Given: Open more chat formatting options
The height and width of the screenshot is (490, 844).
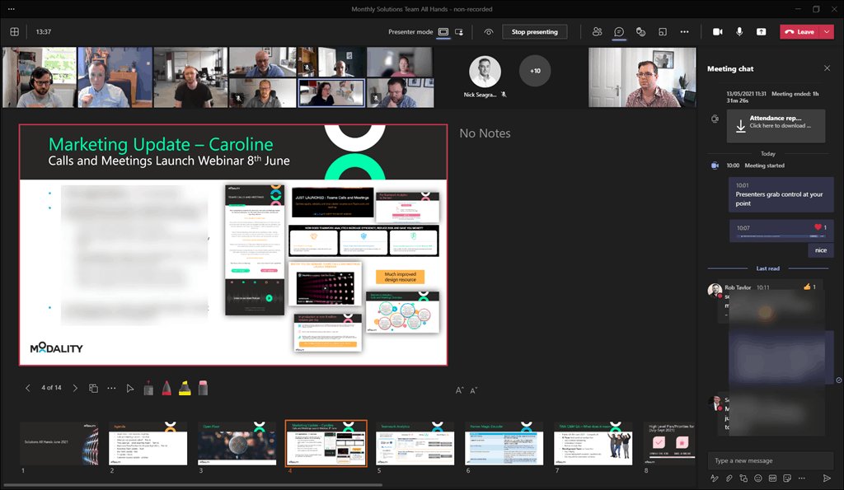Looking at the screenshot, I should pos(802,478).
